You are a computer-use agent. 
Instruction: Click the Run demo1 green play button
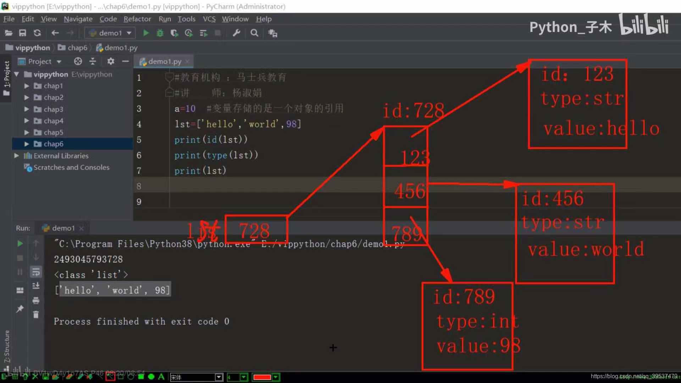[x=145, y=33]
